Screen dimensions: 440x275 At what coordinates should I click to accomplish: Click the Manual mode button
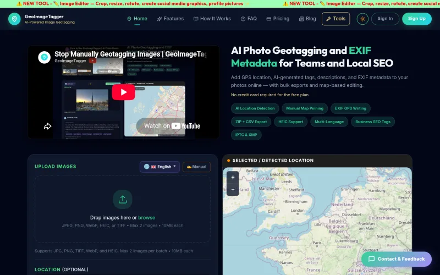tap(196, 167)
